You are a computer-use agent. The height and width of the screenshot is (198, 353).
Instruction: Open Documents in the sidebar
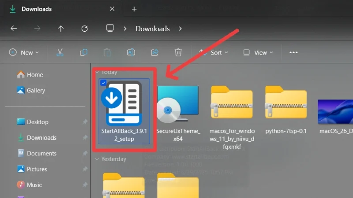(41, 153)
